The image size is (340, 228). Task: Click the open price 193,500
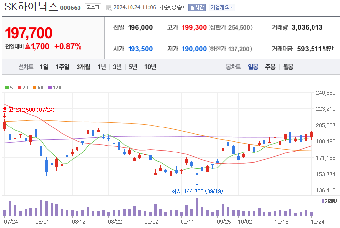pos(140,49)
